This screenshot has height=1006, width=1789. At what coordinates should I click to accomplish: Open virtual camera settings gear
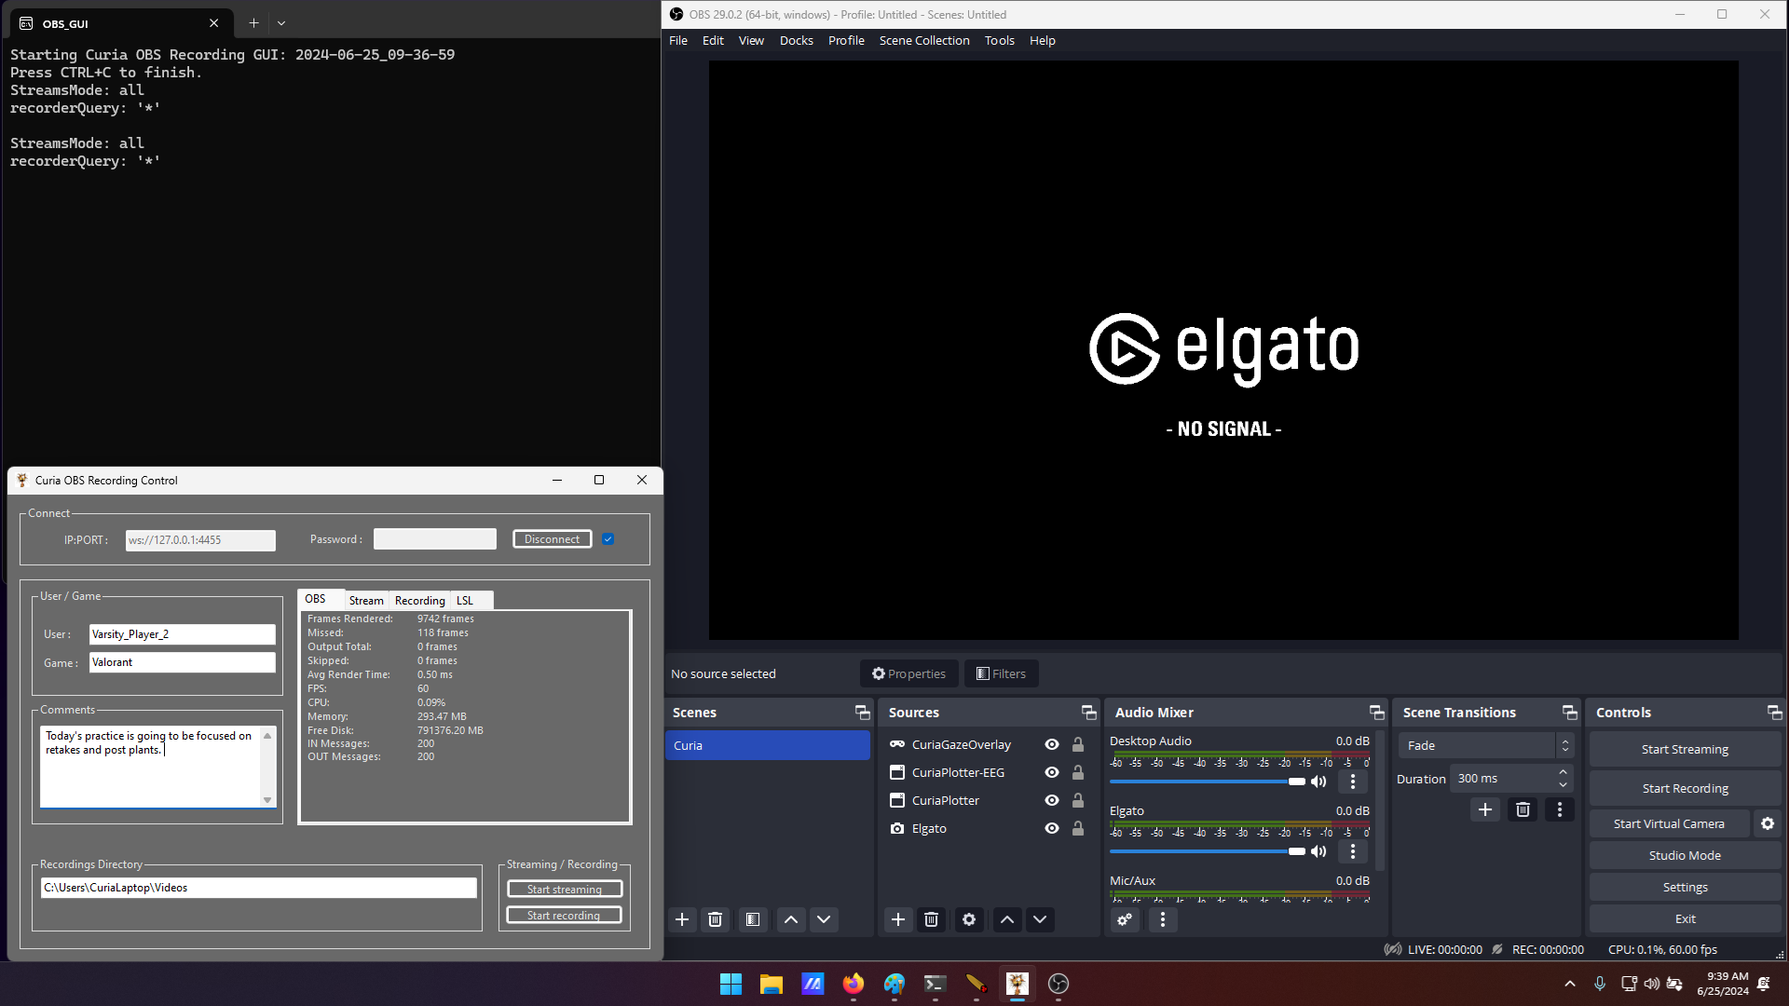point(1768,823)
